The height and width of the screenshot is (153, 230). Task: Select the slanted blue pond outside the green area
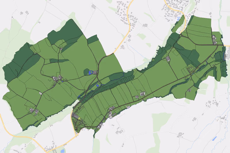[214, 139]
